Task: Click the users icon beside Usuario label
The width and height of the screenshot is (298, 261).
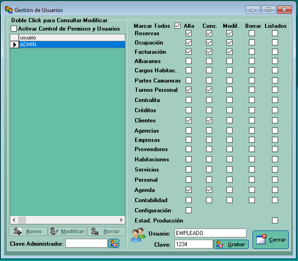Action: (138, 235)
